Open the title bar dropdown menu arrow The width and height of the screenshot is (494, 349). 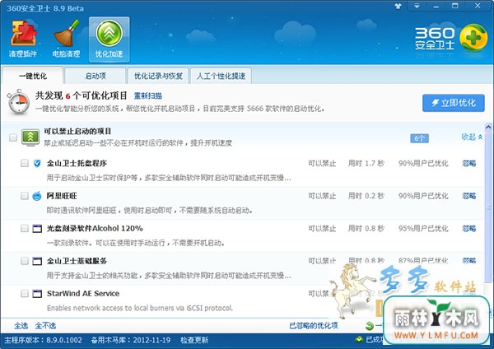417,6
